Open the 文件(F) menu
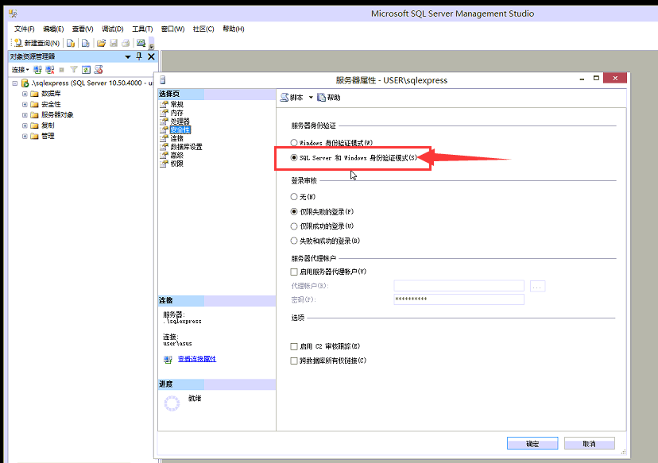Viewport: 658px width, 463px height. coord(25,29)
